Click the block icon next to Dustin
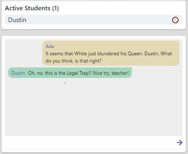 pyautogui.click(x=175, y=20)
